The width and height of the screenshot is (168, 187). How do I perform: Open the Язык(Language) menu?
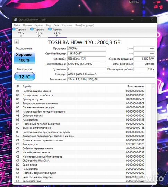coord(85,25)
